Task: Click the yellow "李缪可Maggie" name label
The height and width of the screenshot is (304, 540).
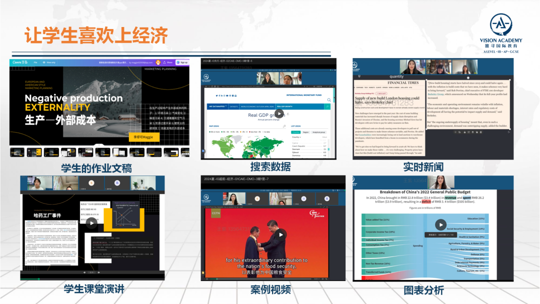Action: tap(143, 137)
